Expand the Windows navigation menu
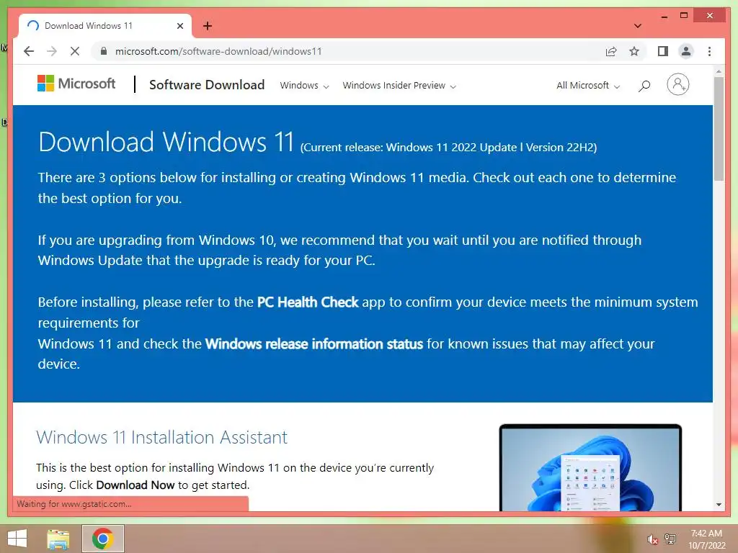 click(x=304, y=86)
